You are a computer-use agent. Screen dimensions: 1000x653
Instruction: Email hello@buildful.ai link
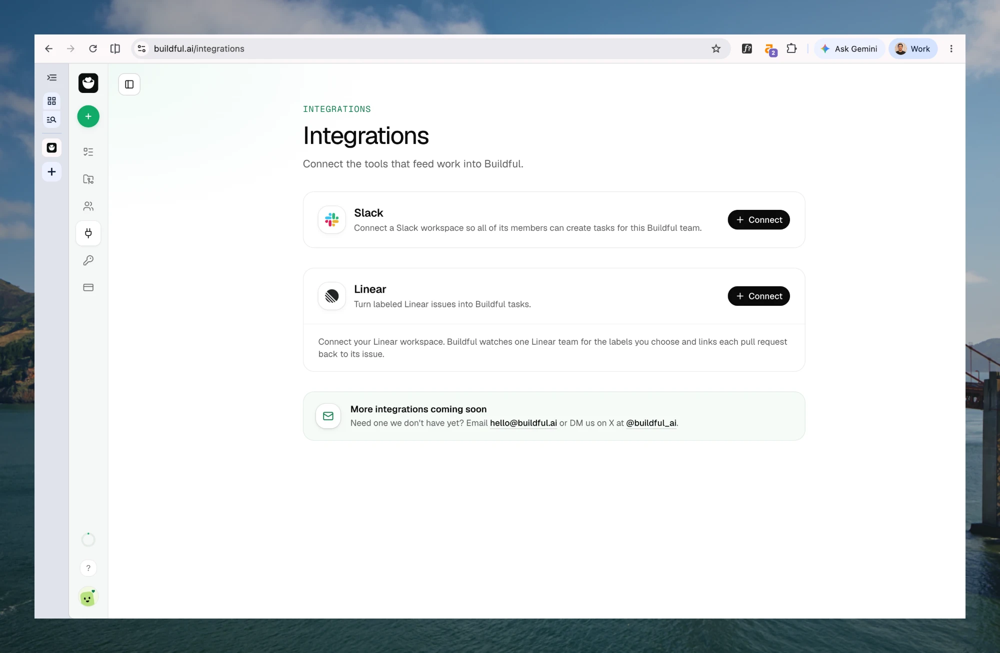[x=523, y=423]
